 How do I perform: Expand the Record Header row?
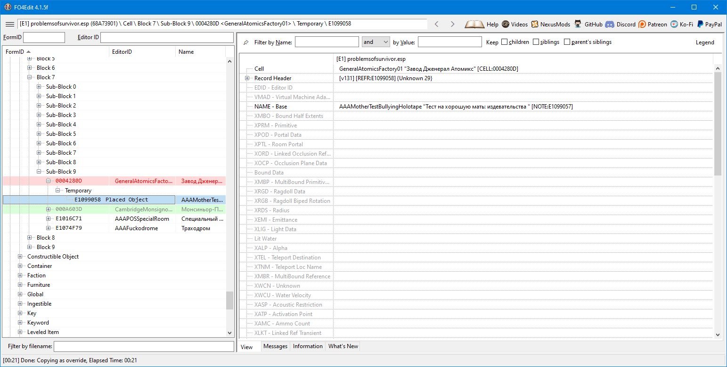pyautogui.click(x=247, y=78)
